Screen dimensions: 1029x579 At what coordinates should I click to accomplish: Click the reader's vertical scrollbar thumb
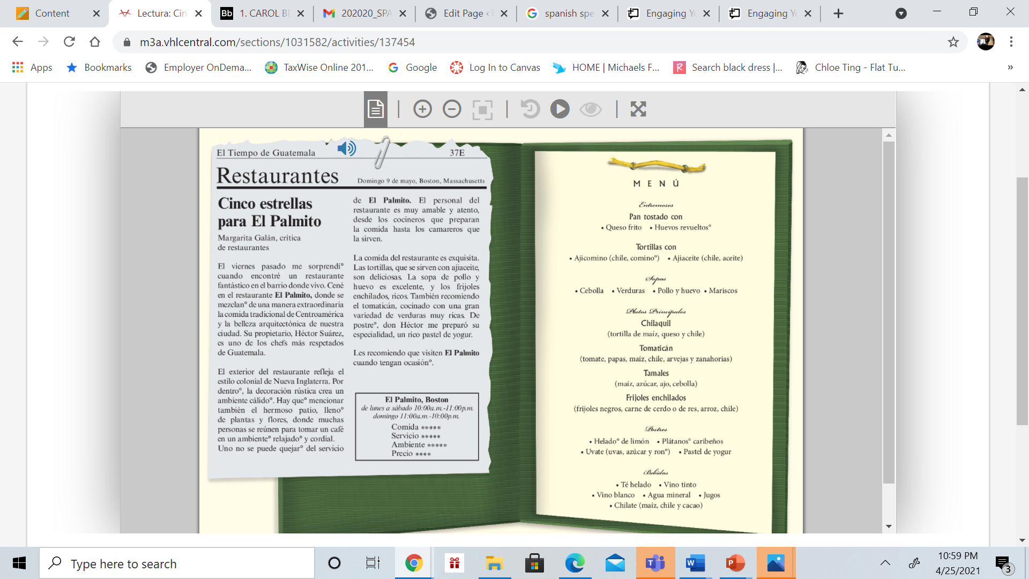(889, 311)
